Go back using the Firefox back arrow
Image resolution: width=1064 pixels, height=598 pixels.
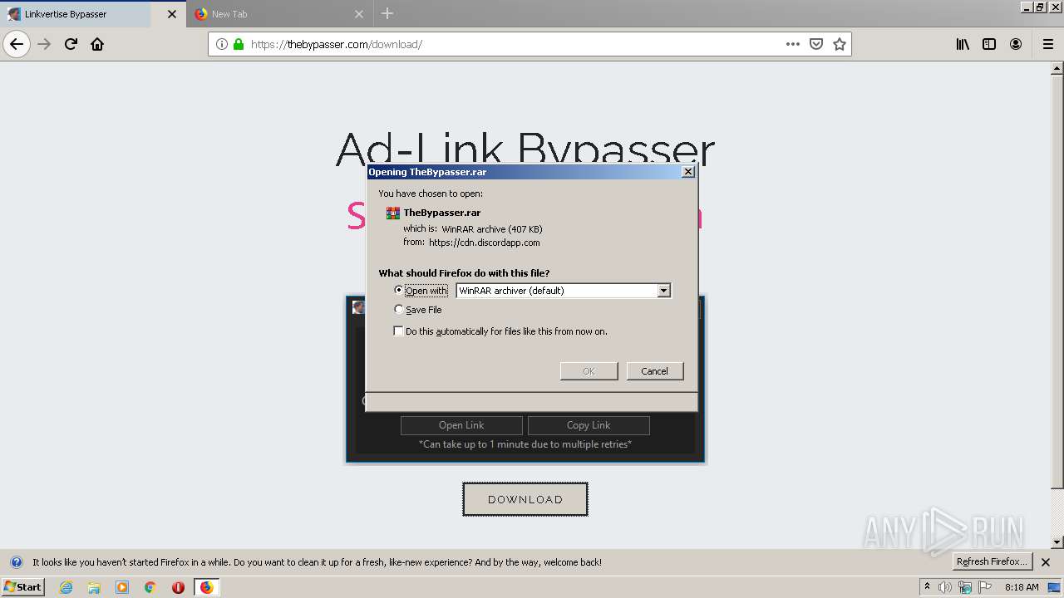[x=17, y=44]
